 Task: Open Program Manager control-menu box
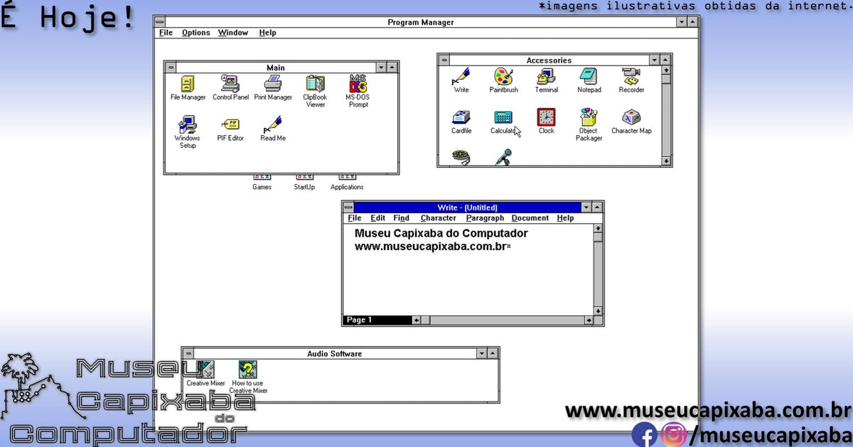[160, 22]
